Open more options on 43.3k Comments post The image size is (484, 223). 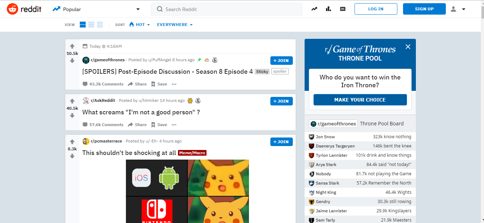[174, 84]
